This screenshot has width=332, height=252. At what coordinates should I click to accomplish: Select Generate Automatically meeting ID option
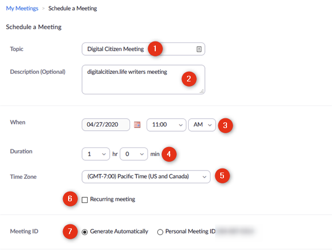click(85, 232)
